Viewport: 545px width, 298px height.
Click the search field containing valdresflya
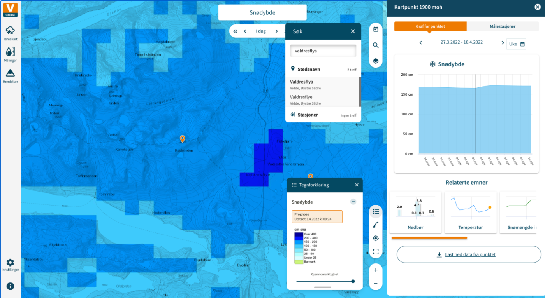[x=323, y=51]
